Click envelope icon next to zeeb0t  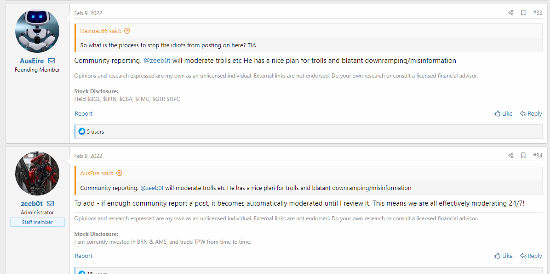pos(50,203)
